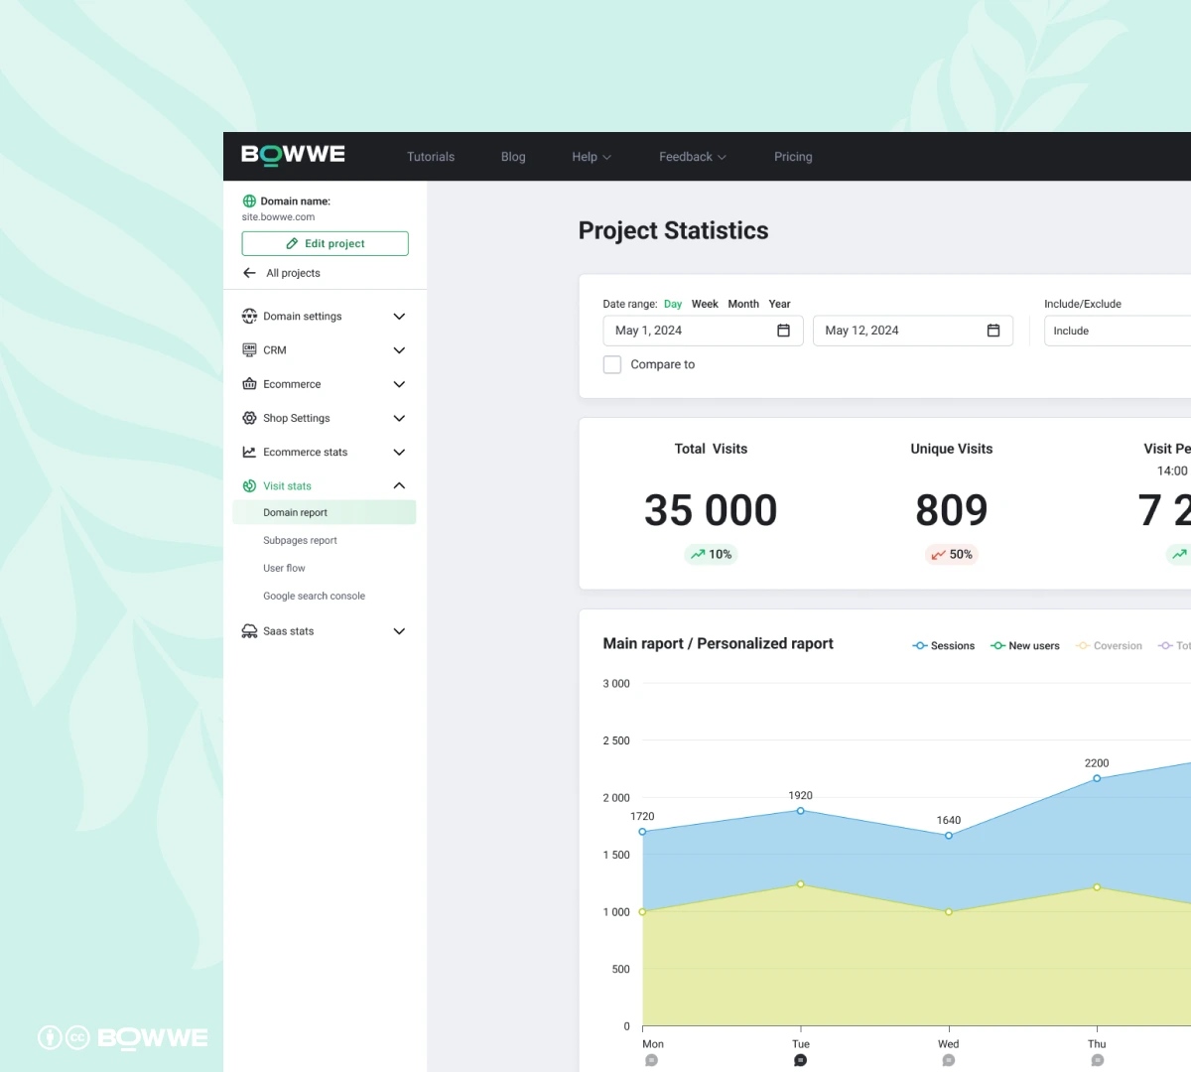Select the Week date range
The height and width of the screenshot is (1072, 1191).
pos(705,304)
